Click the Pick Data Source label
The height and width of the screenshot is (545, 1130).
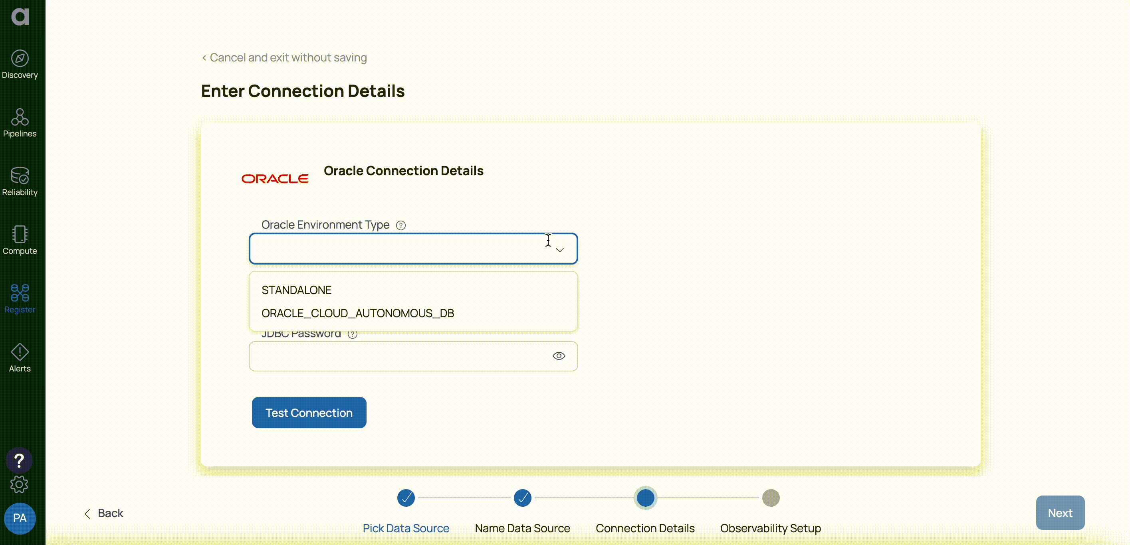(406, 528)
